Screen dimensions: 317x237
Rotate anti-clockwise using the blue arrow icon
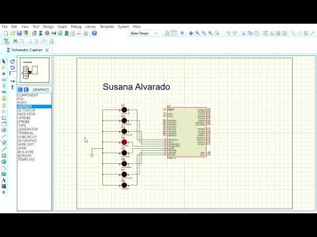pyautogui.click(x=13, y=68)
